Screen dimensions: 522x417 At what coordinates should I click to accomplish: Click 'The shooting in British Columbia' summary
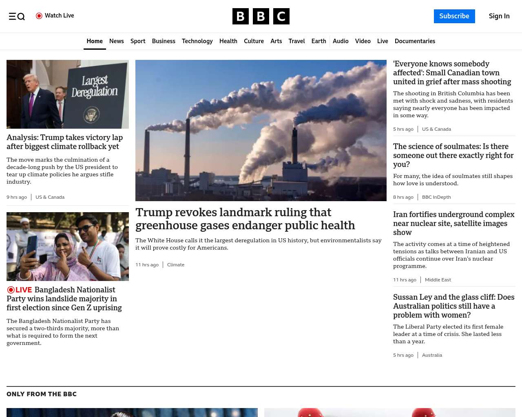(x=453, y=104)
